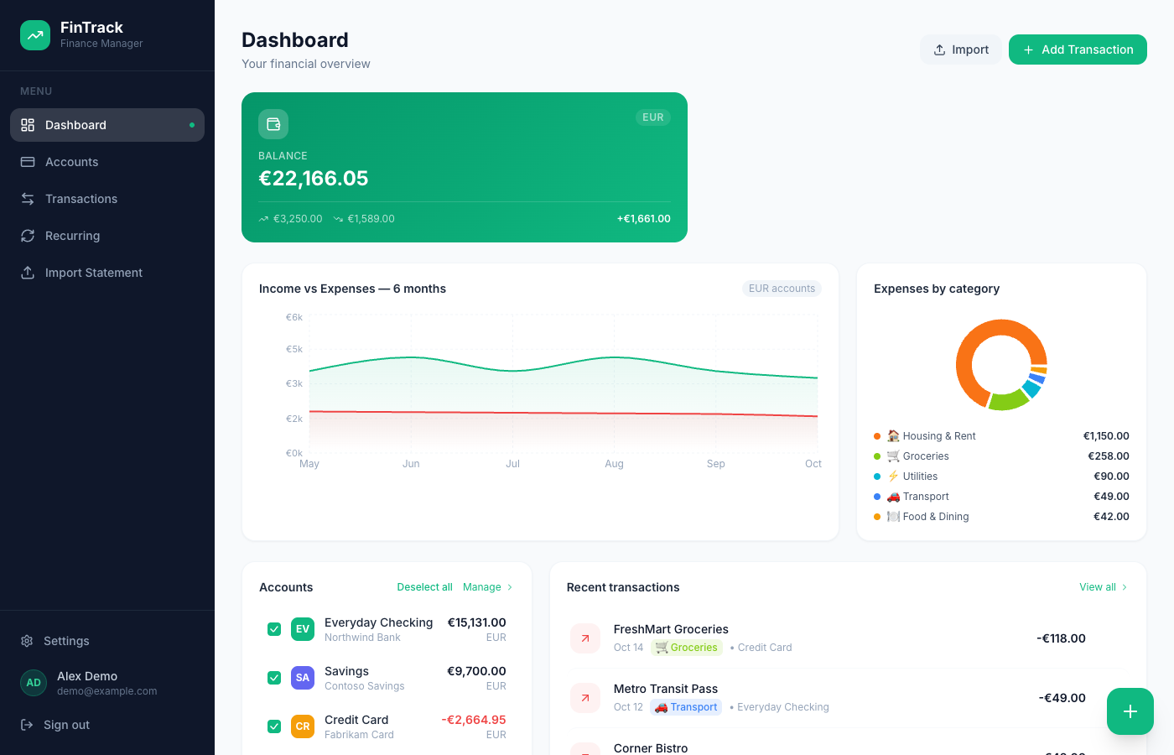Open View all transactions chevron link
Viewport: 1174px width, 755px height.
click(x=1104, y=587)
